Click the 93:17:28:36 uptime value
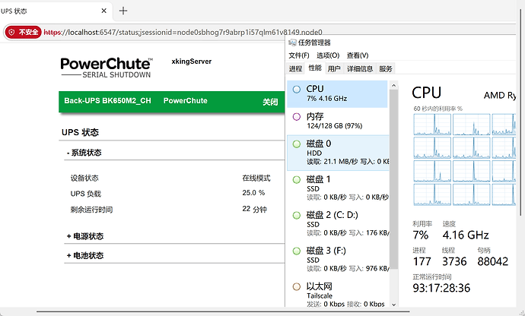This screenshot has width=525, height=316. pyautogui.click(x=441, y=288)
